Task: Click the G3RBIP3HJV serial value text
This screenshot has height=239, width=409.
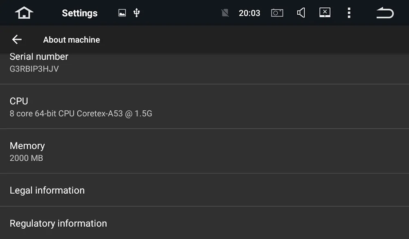Action: point(34,69)
